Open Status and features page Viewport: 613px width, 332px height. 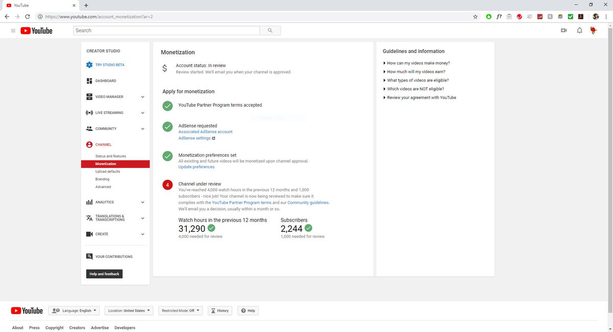[110, 156]
